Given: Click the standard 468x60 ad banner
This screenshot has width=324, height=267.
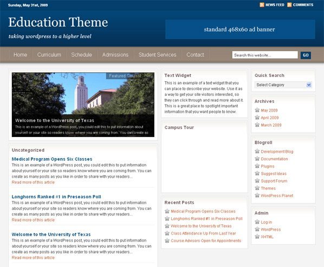Looking at the screenshot, I should coord(240,29).
